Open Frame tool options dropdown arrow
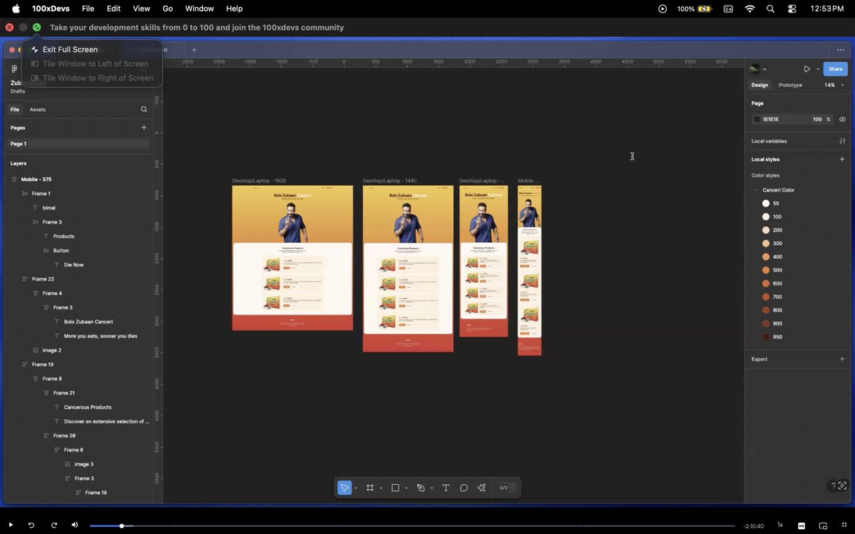The height and width of the screenshot is (534, 855). [x=380, y=488]
